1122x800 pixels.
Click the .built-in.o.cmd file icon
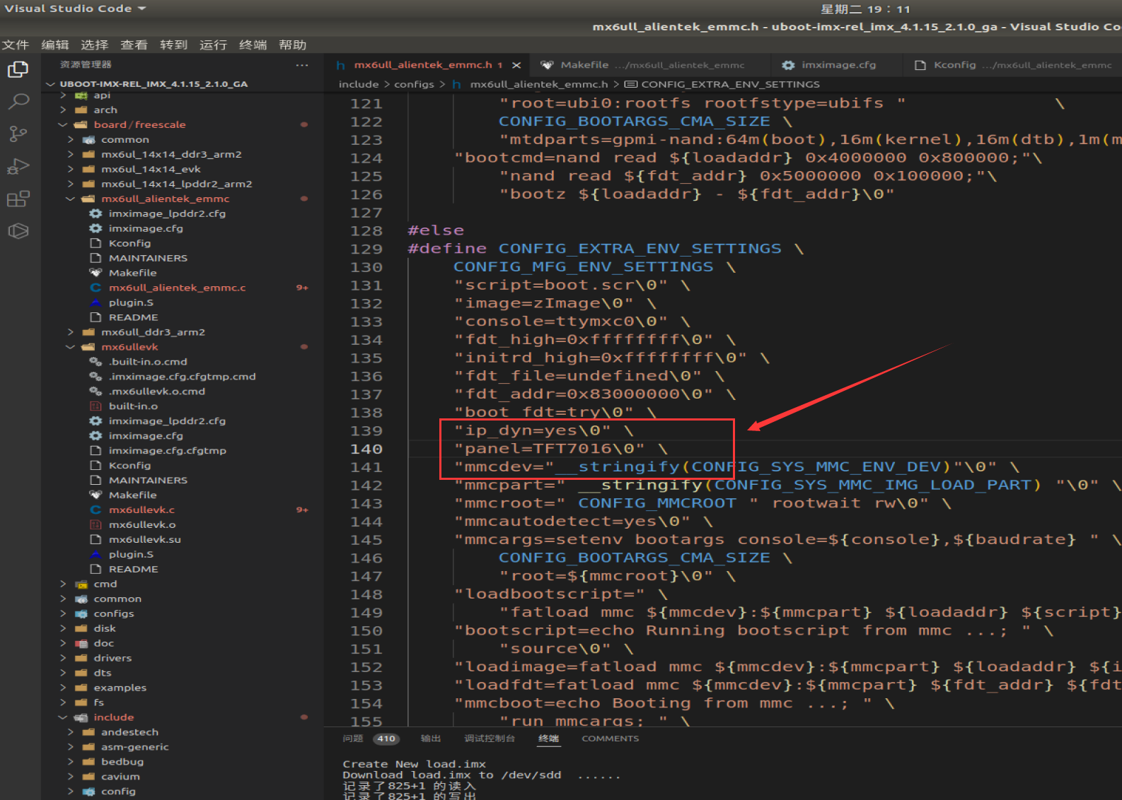click(x=96, y=361)
